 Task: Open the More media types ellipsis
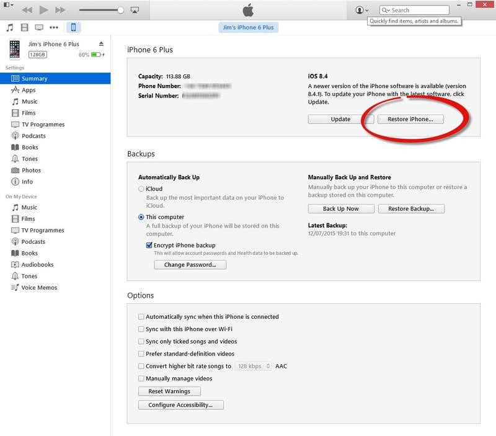[54, 27]
